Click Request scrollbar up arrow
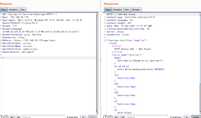 [97, 14]
